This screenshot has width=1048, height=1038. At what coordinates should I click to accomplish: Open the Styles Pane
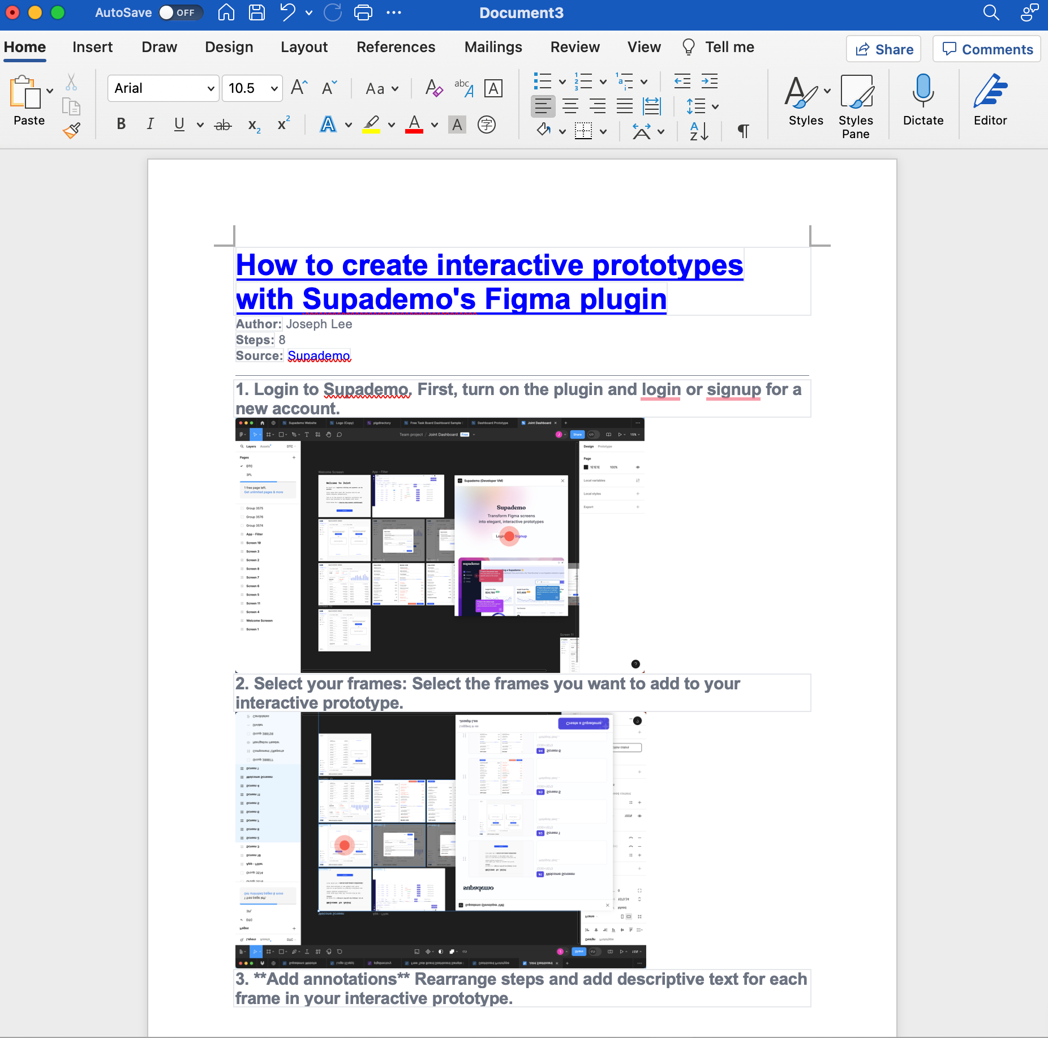(856, 106)
